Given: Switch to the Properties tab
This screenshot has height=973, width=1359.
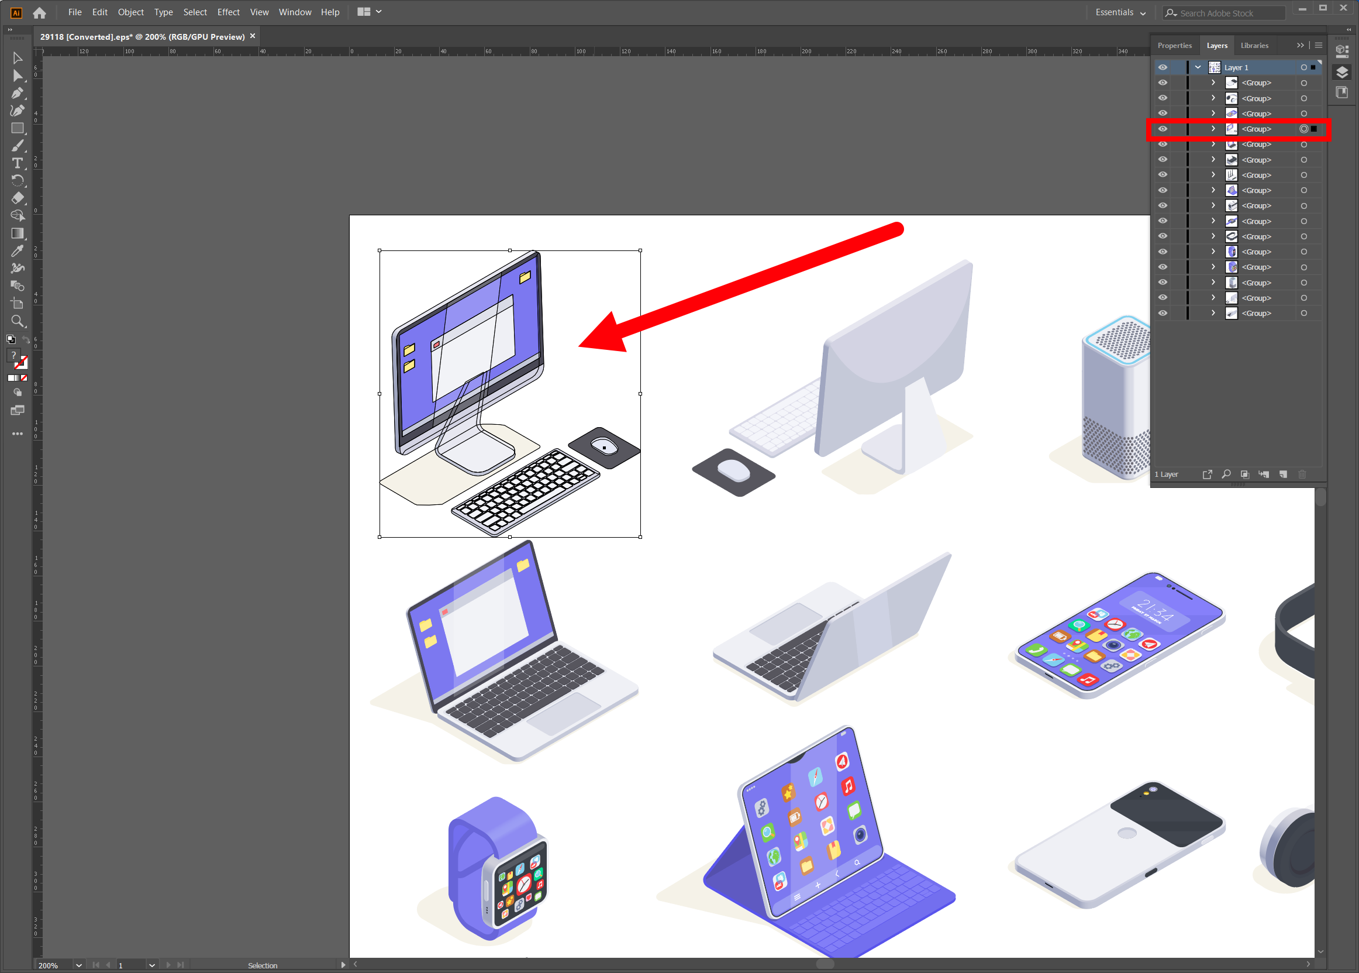Looking at the screenshot, I should pyautogui.click(x=1174, y=46).
